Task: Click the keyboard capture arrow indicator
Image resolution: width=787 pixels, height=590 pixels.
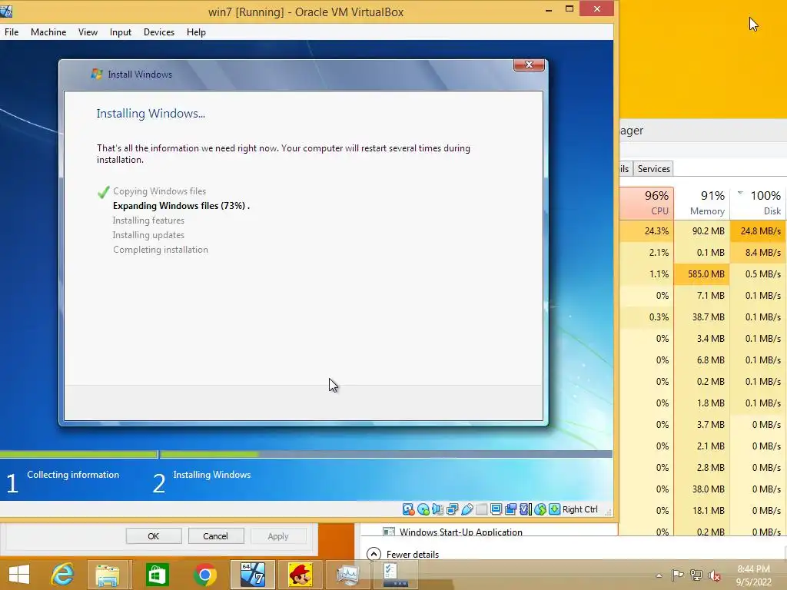Action: coord(554,510)
